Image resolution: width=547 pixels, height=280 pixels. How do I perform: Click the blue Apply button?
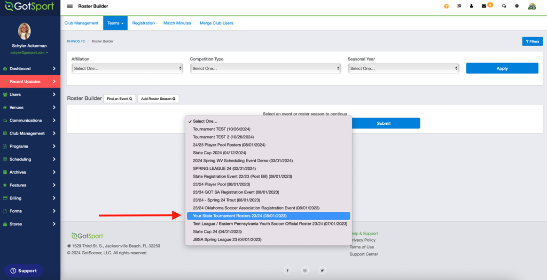click(x=502, y=68)
